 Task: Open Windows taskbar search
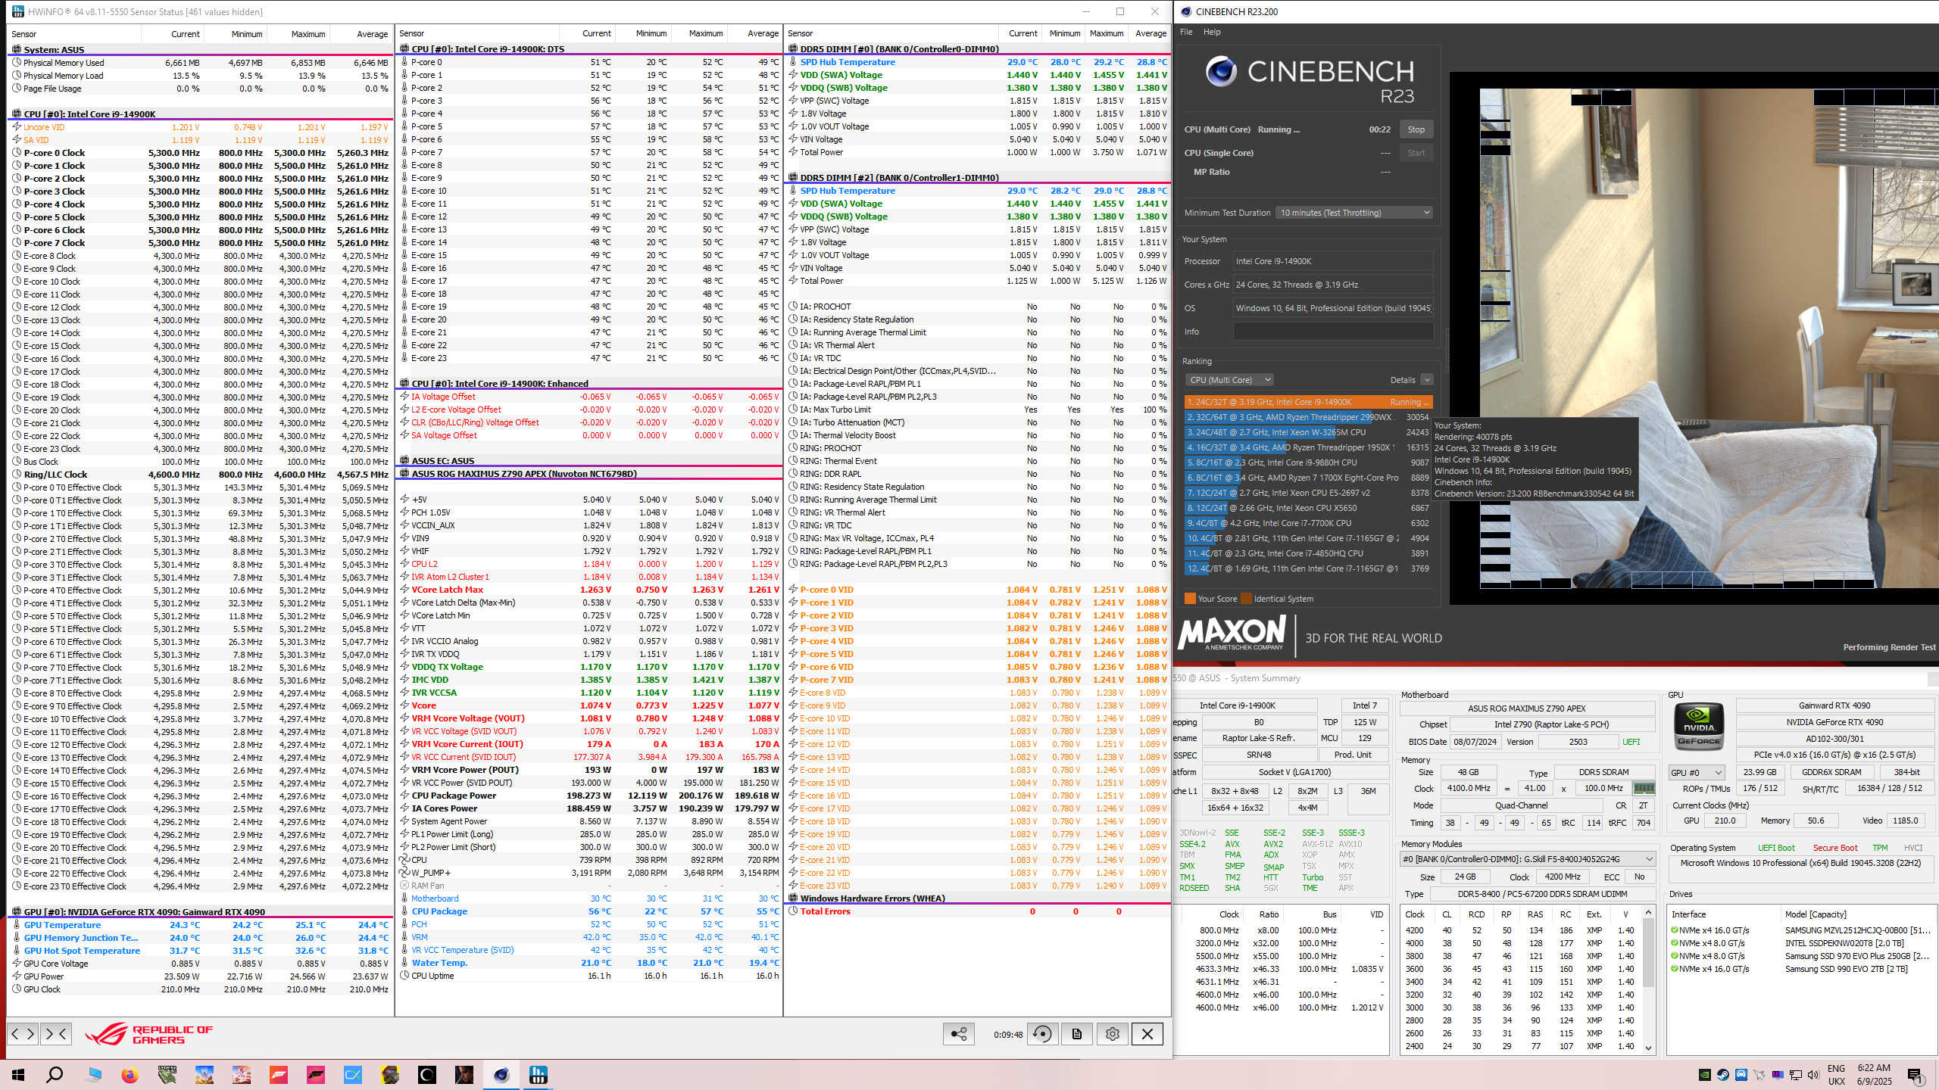pos(55,1075)
